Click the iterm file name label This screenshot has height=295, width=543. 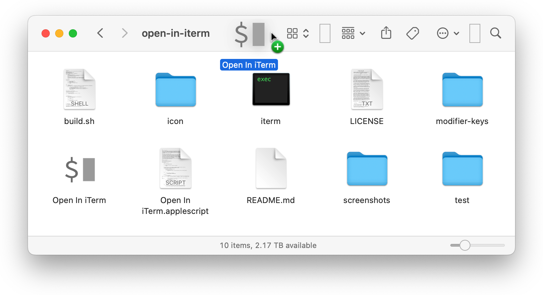(271, 121)
